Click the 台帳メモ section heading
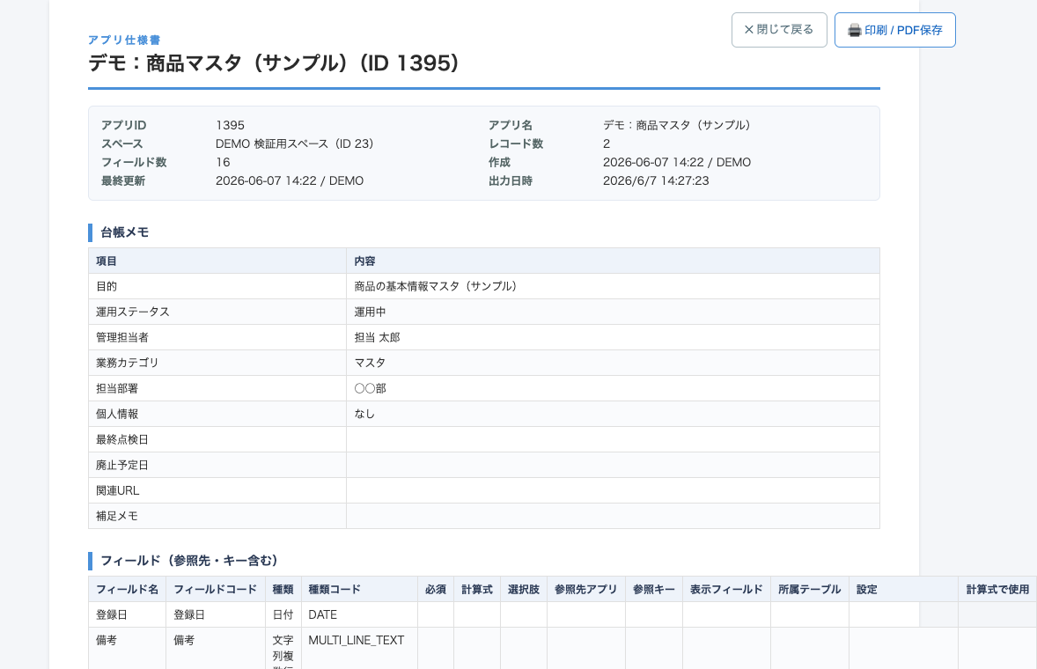1037x669 pixels. (x=124, y=232)
